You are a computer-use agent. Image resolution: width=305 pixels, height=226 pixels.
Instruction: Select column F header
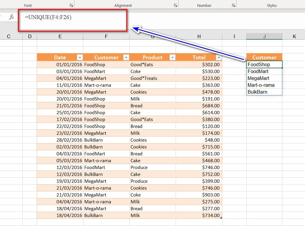pos(106,36)
